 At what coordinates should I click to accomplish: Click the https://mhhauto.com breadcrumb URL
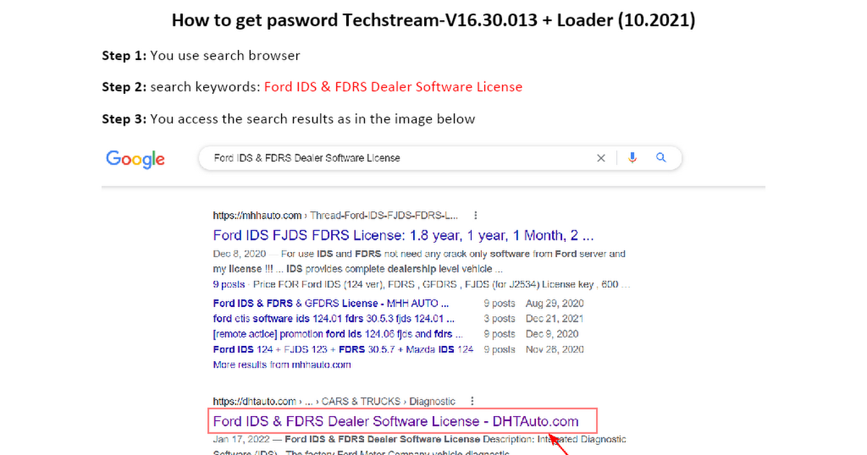coord(257,215)
